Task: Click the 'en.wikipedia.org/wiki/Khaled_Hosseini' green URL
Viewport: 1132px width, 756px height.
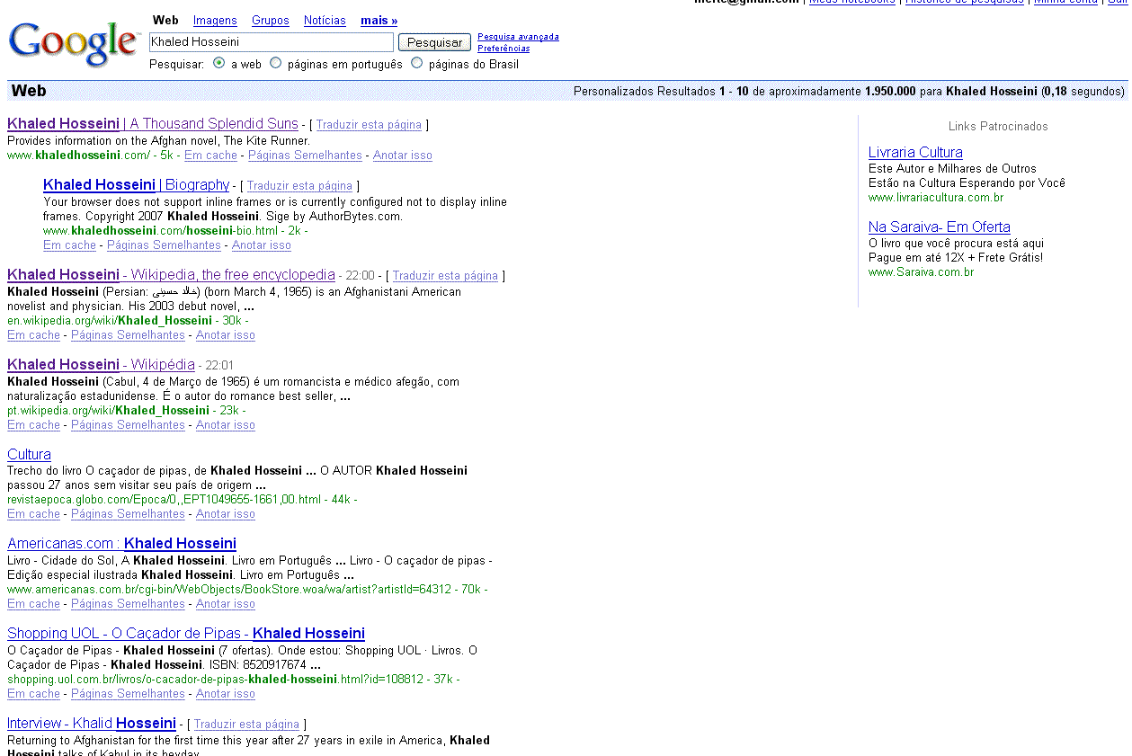Action: pos(111,321)
